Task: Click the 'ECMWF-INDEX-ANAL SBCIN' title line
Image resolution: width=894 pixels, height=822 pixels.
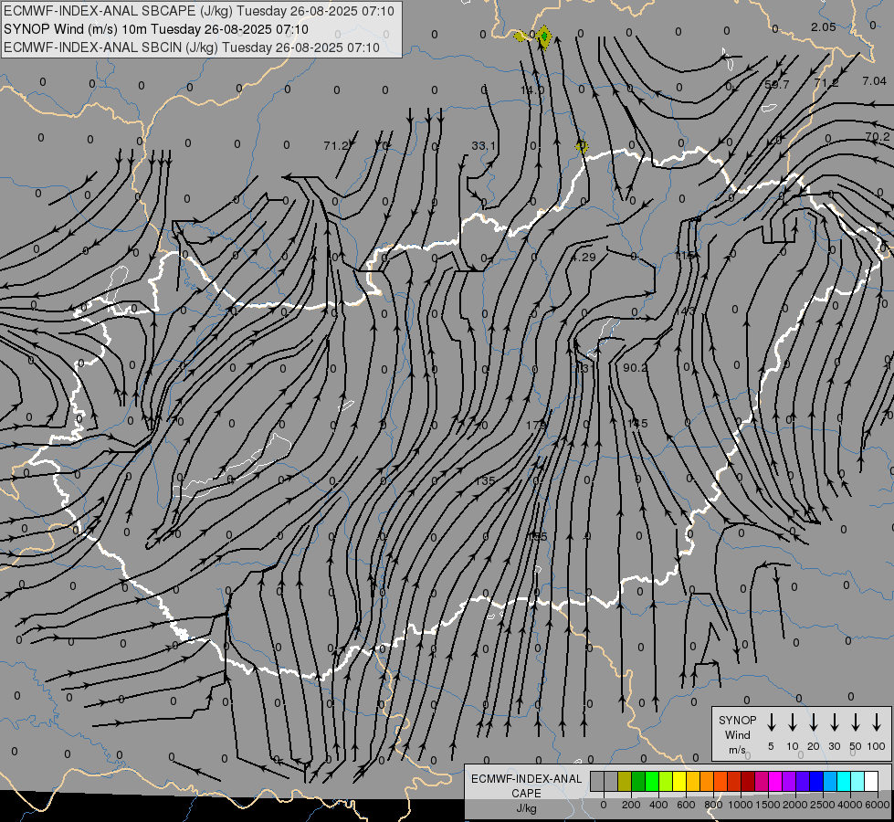Action: point(191,47)
